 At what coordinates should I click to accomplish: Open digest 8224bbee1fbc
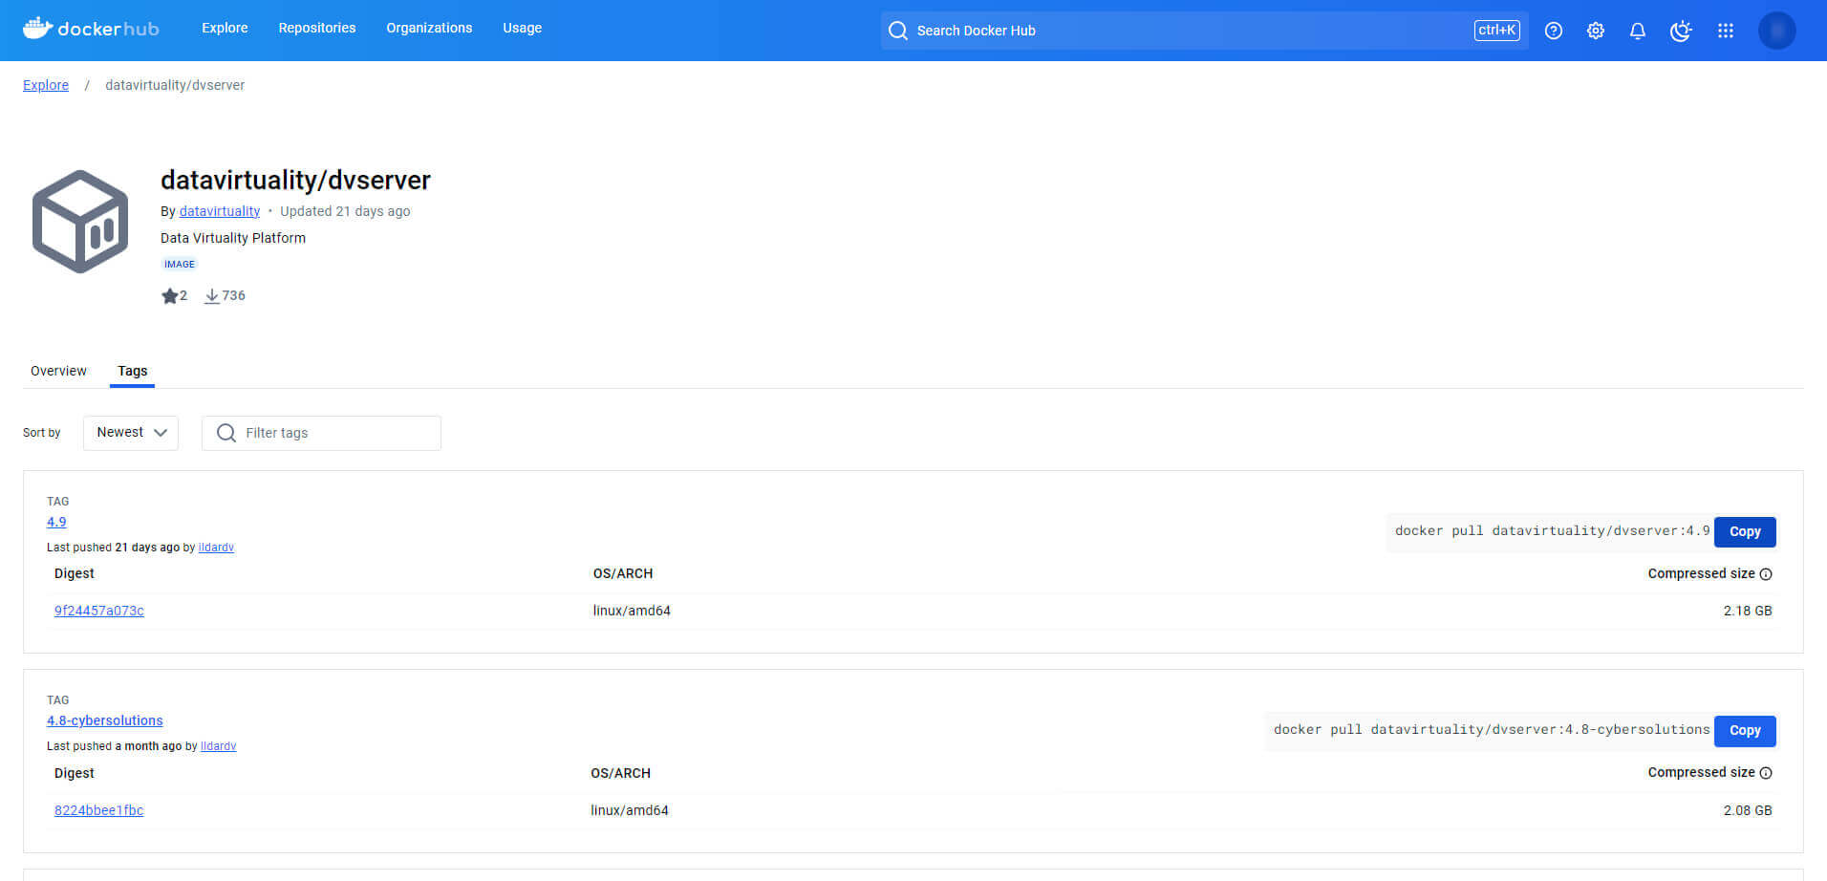(x=99, y=810)
